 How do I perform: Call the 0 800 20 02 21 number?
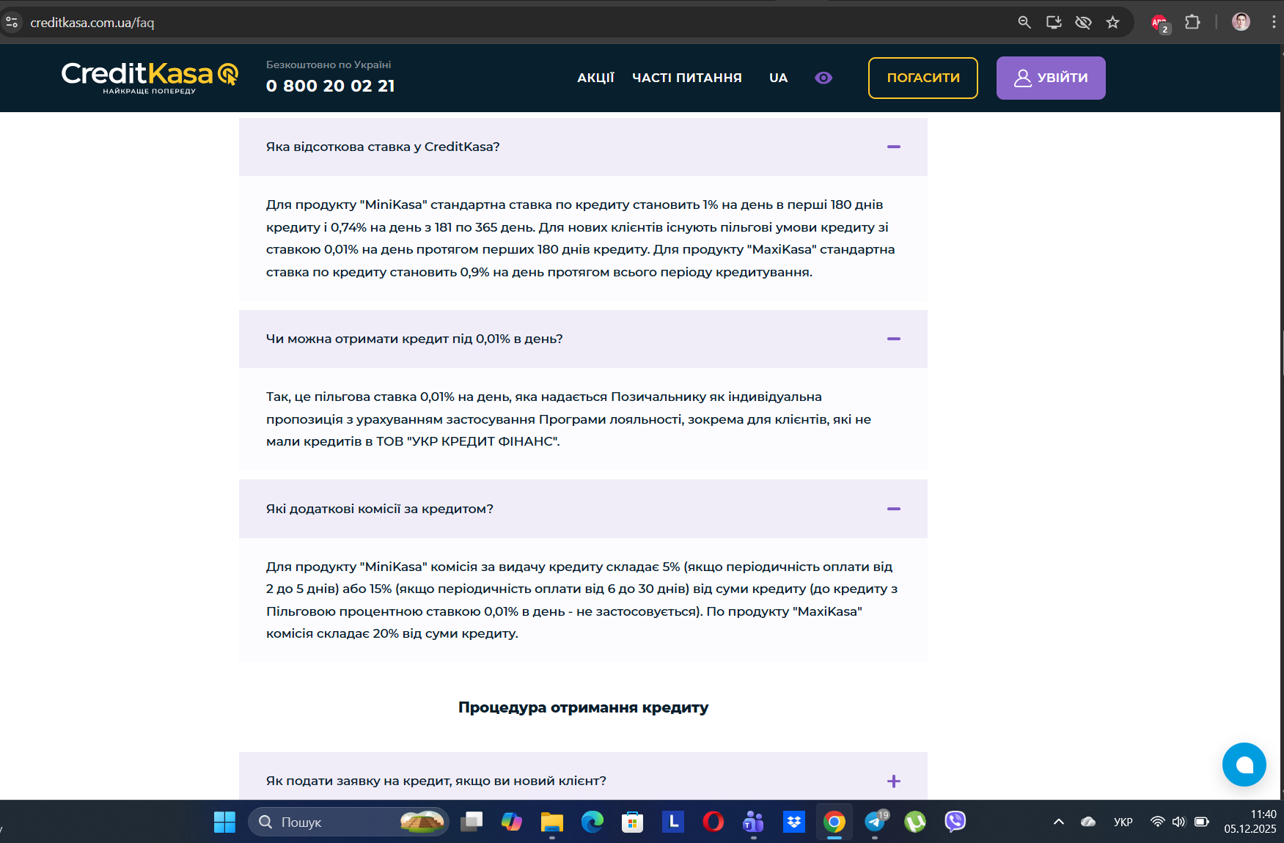pyautogui.click(x=330, y=86)
